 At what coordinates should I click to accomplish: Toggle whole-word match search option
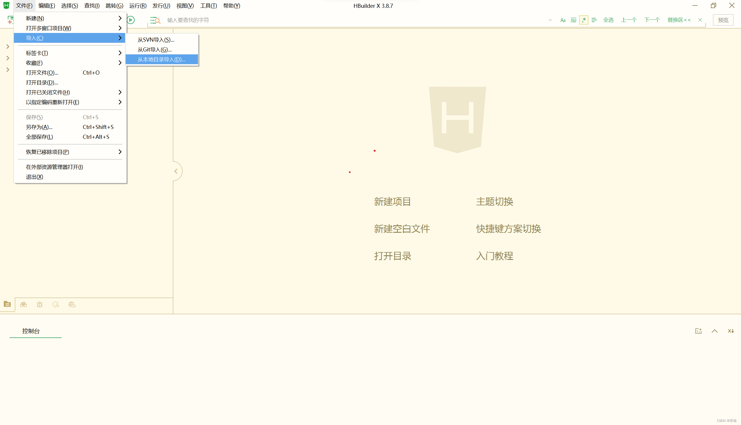[573, 20]
